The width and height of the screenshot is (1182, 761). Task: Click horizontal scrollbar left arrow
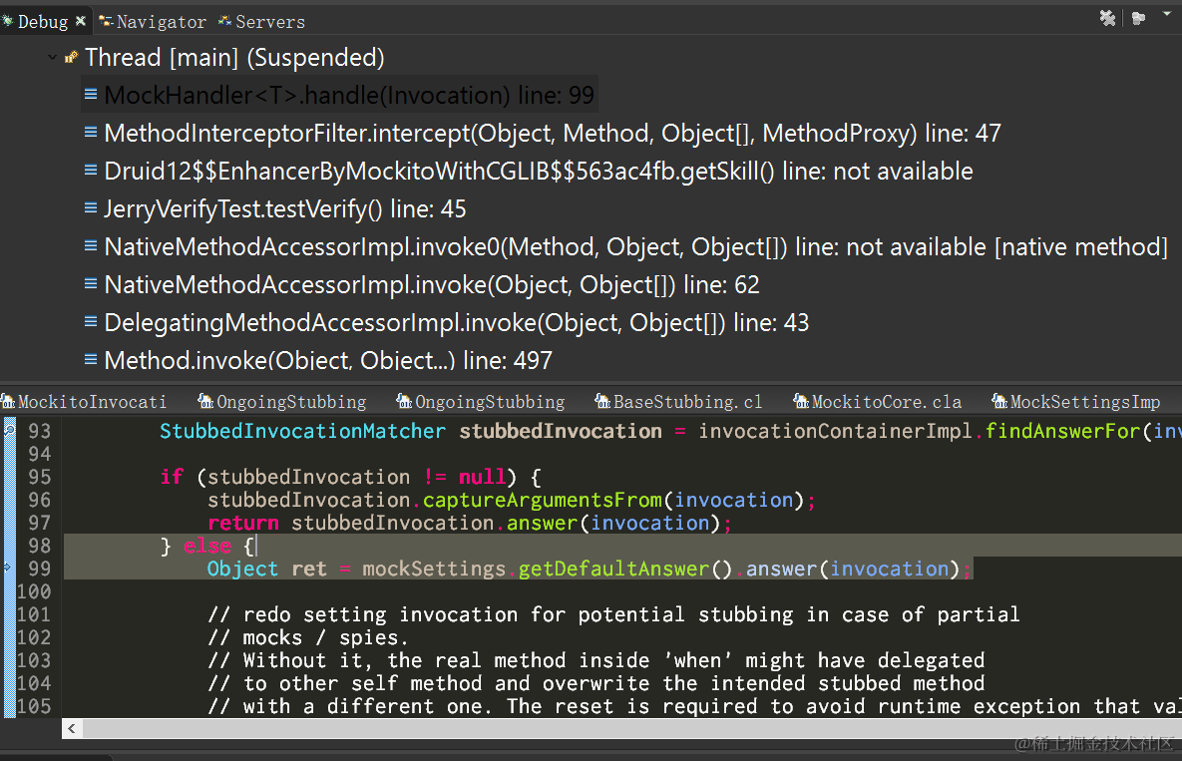tap(72, 728)
